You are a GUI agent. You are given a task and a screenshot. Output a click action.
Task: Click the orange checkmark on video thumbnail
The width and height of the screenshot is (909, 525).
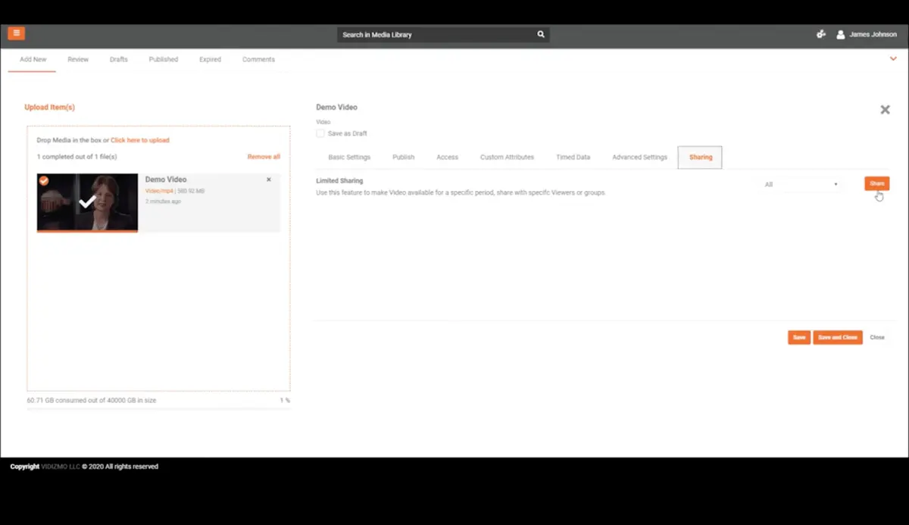pyautogui.click(x=44, y=180)
